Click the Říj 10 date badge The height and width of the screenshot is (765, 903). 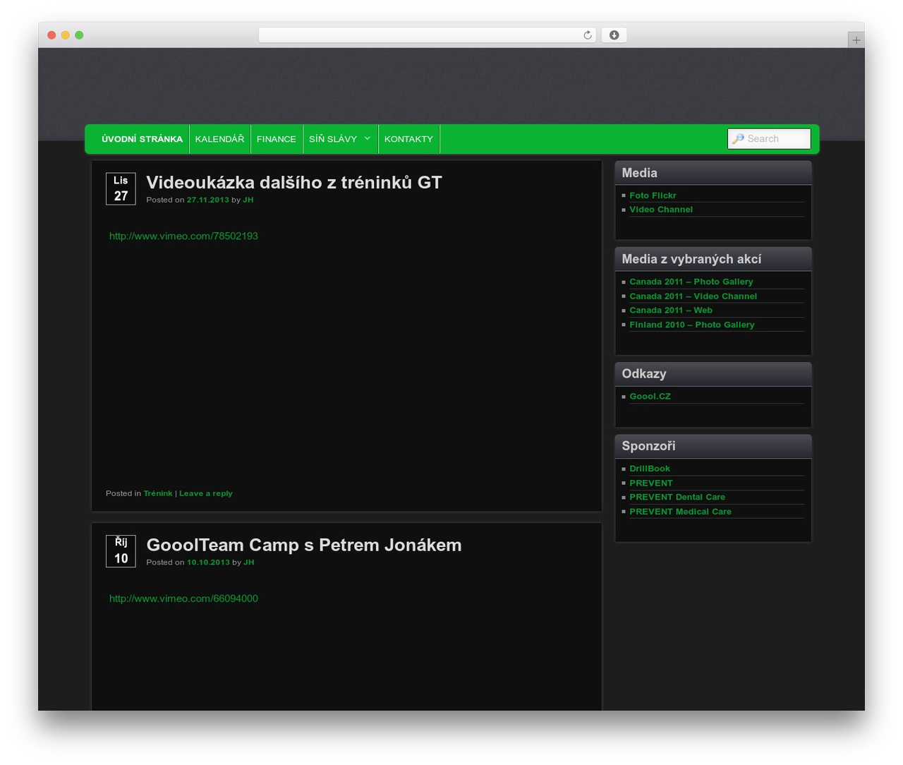click(x=121, y=551)
